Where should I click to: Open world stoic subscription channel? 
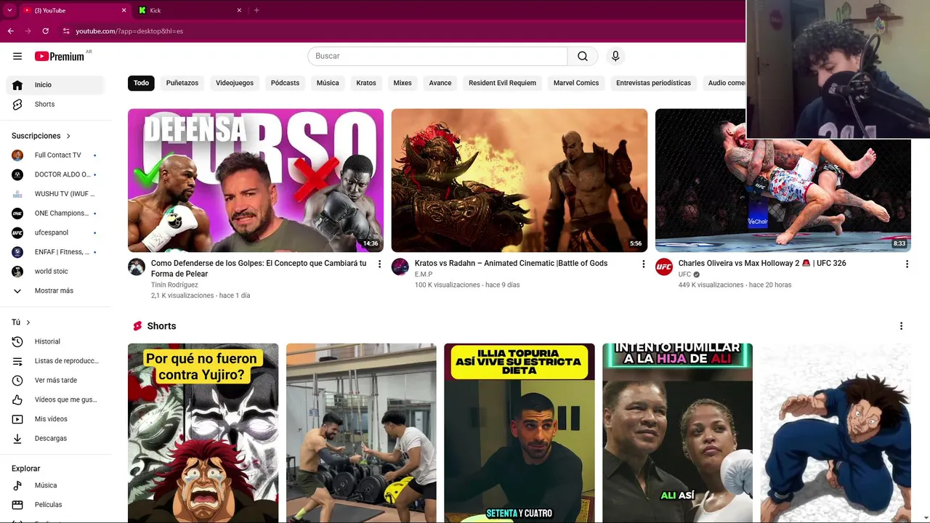[55, 271]
